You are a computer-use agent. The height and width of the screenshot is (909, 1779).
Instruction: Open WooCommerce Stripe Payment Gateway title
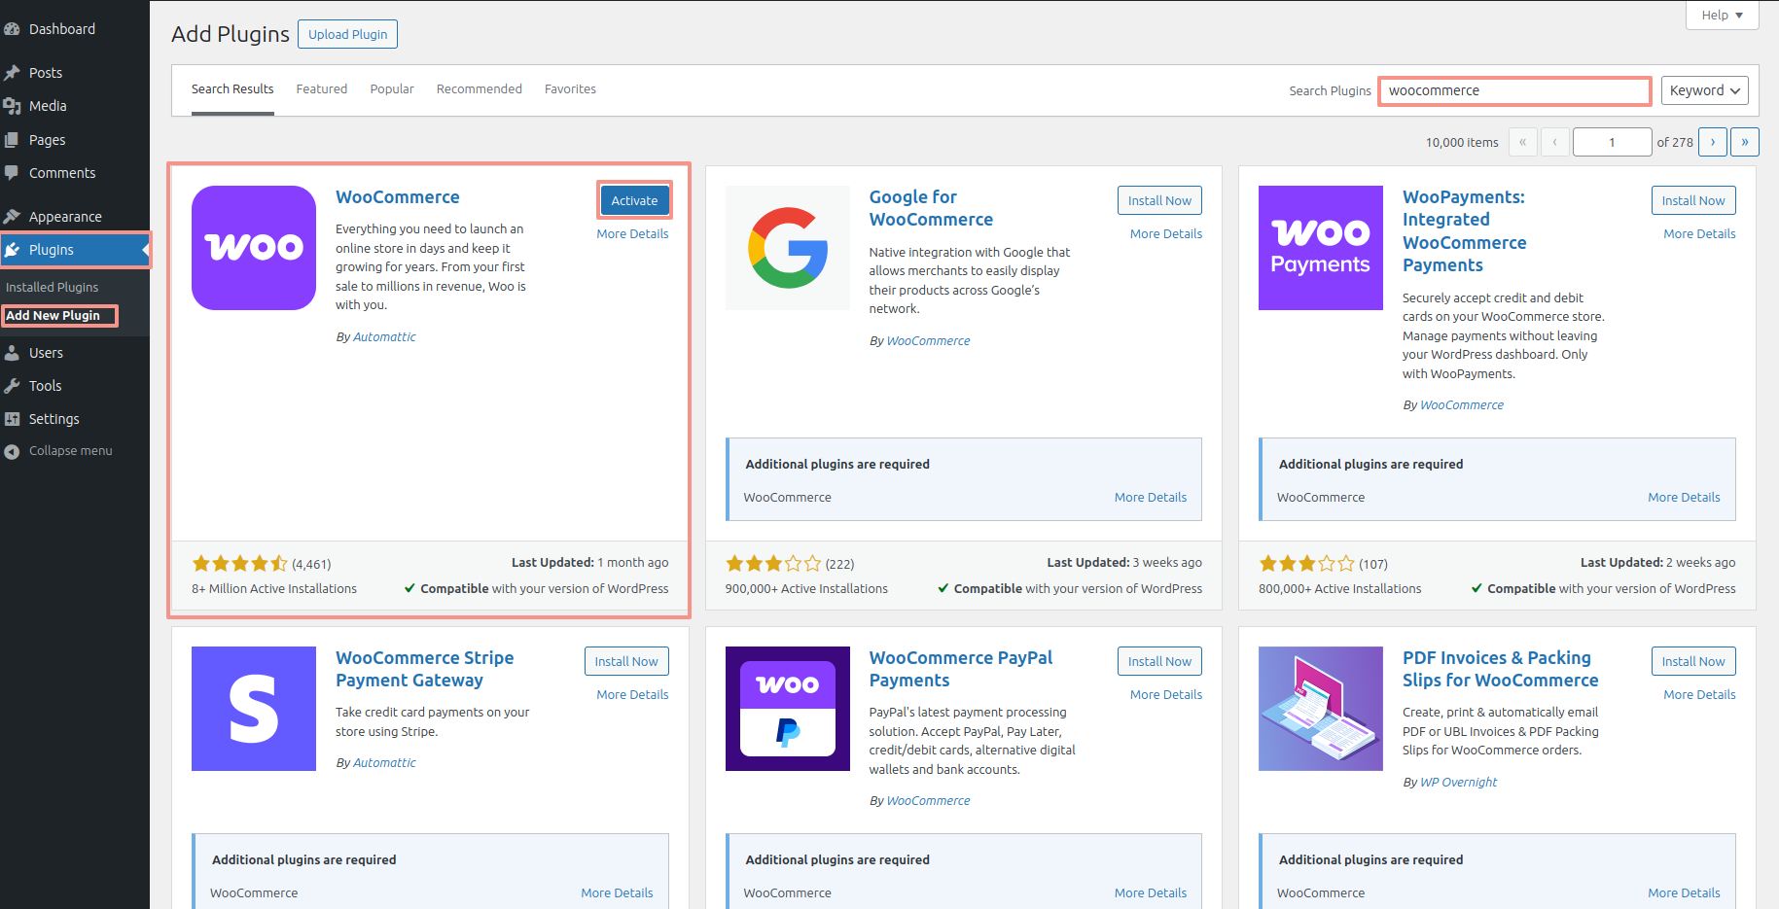[x=425, y=669]
